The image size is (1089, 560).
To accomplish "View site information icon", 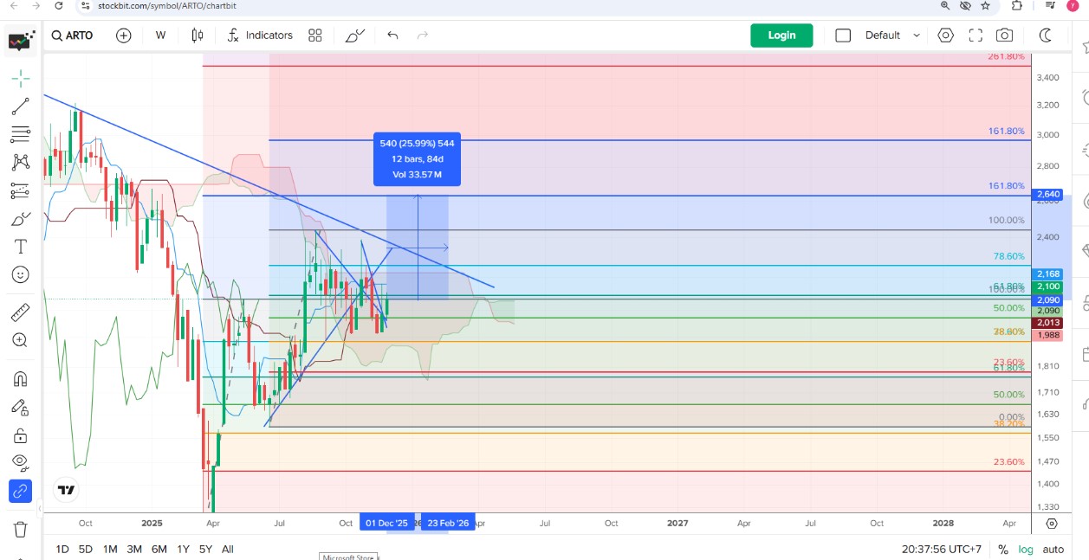I will (84, 5).
